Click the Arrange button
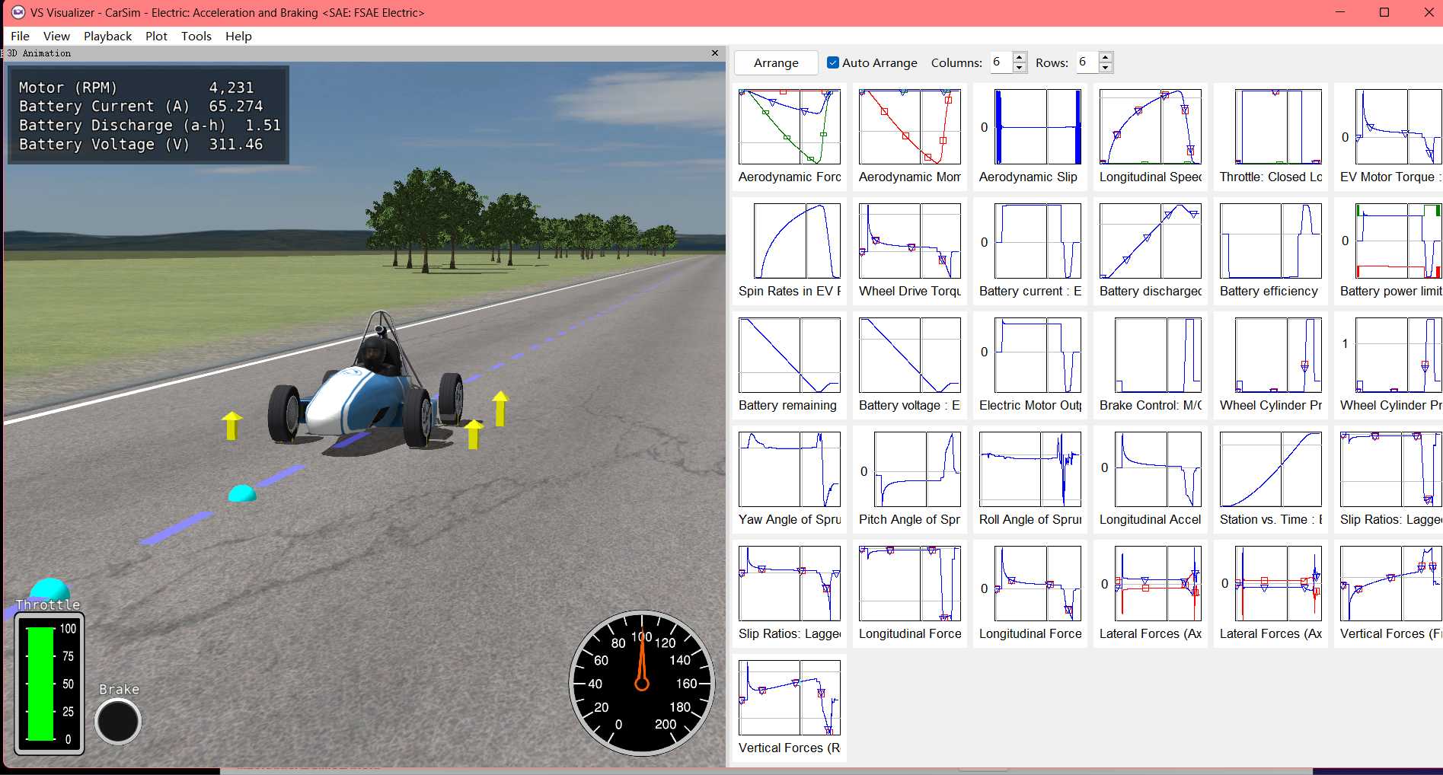Viewport: 1443px width, 775px height. [776, 63]
